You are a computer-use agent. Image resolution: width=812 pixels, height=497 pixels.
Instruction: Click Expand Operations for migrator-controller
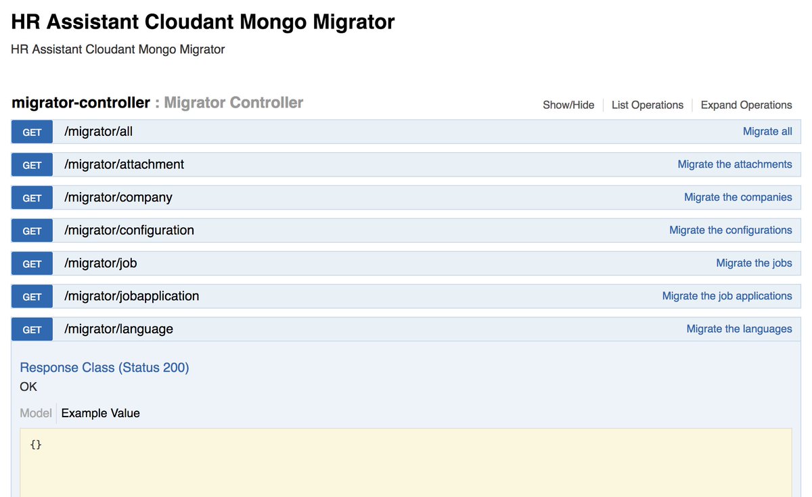(746, 105)
